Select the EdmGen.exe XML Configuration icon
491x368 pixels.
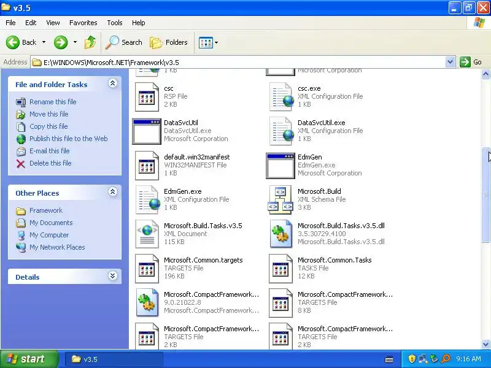(x=147, y=200)
